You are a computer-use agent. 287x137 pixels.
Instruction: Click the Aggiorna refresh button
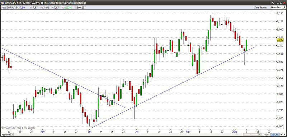[5, 134]
